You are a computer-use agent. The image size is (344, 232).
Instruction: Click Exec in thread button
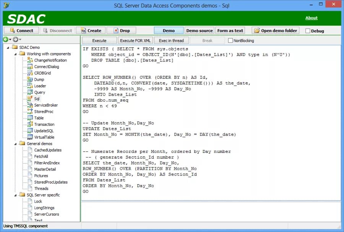coord(171,41)
